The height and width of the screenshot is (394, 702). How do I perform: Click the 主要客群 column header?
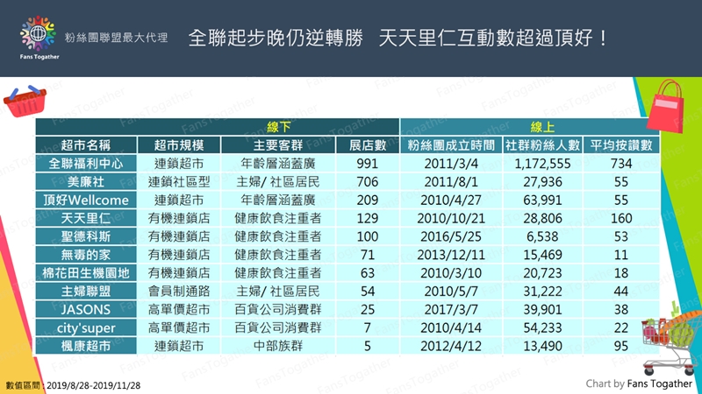click(x=278, y=145)
